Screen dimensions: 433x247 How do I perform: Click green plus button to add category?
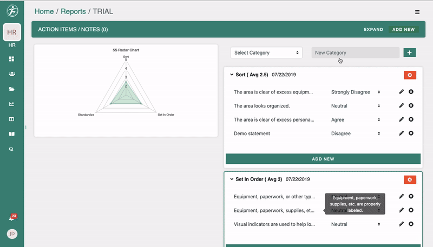point(410,52)
